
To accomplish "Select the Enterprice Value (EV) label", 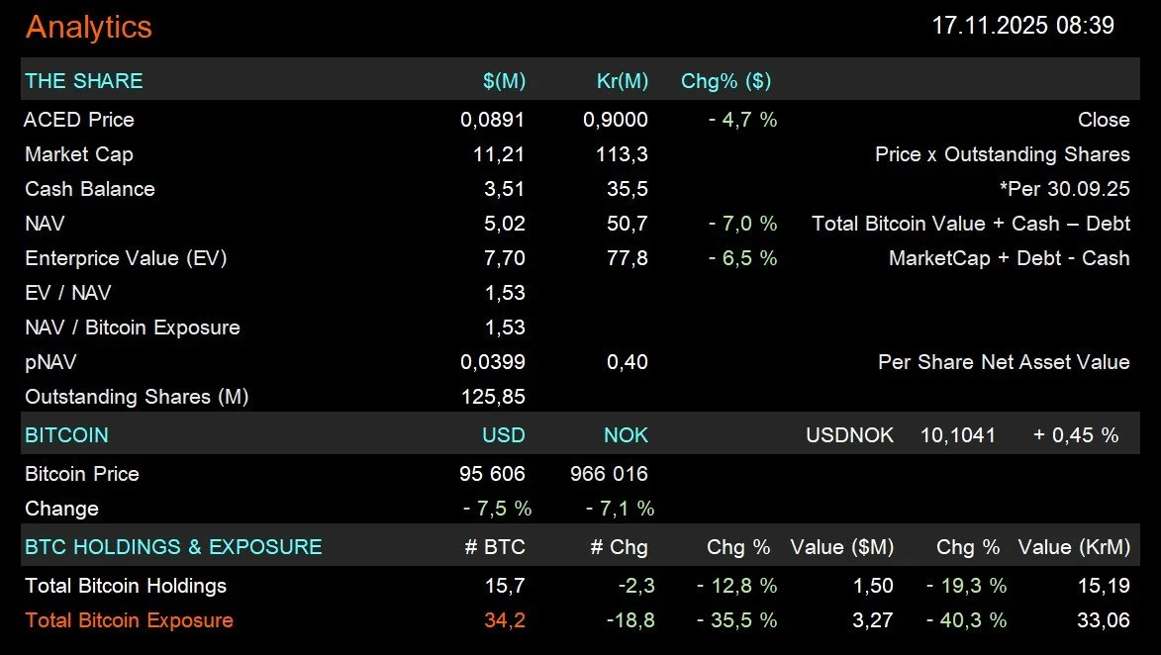I will [126, 258].
